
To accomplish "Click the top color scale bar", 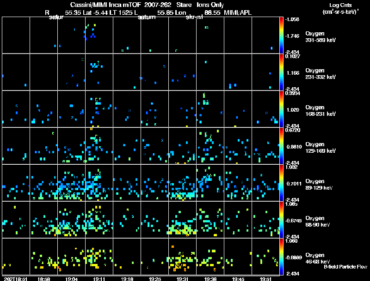I will (x=281, y=35).
